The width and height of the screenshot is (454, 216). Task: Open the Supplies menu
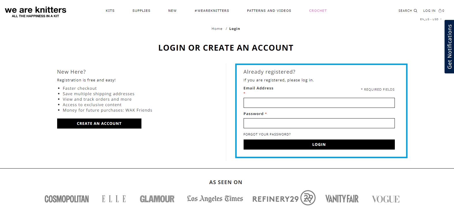click(141, 11)
